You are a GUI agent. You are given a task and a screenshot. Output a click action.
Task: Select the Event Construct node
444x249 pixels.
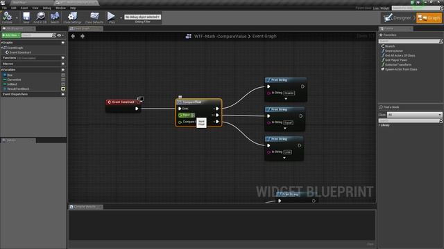pyautogui.click(x=123, y=102)
